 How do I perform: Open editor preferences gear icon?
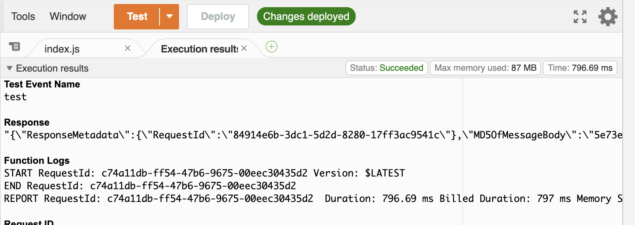tap(608, 17)
